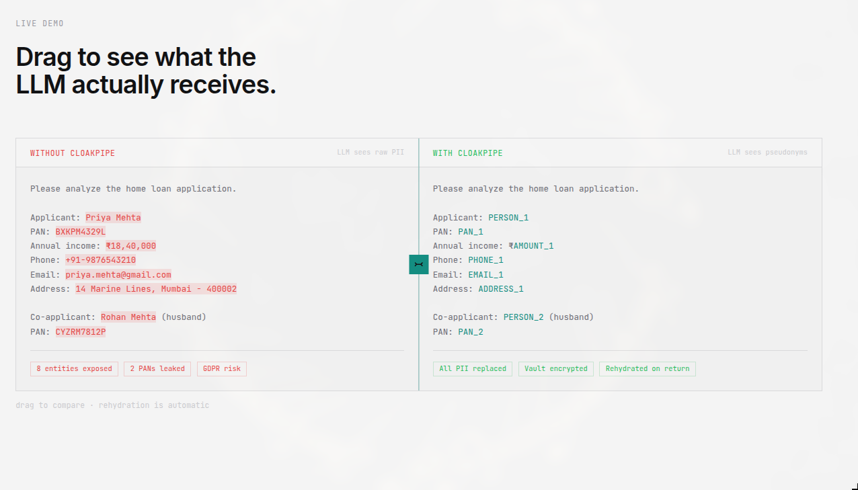858x490 pixels.
Task: Click the Rehydrated on return badge
Action: pyautogui.click(x=647, y=368)
